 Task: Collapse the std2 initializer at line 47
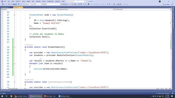(14, 15)
